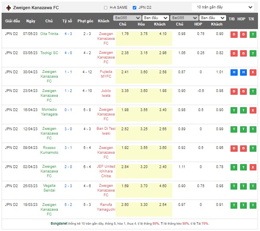Open the second 'Ban đầu' dropdown
Viewport: 260px width, 231px height.
213,18
